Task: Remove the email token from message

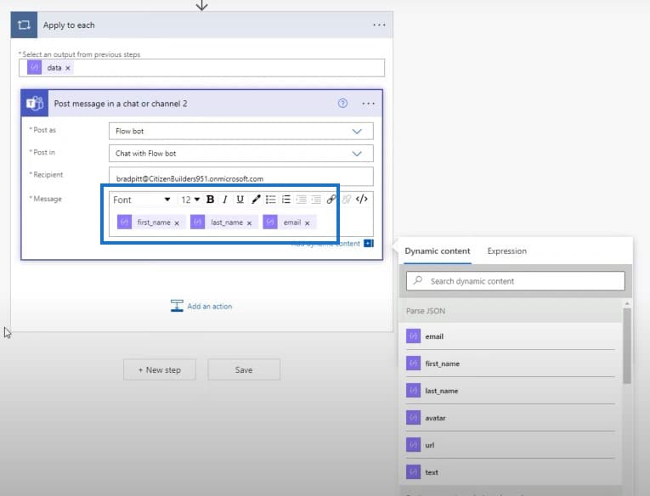Action: pyautogui.click(x=308, y=223)
